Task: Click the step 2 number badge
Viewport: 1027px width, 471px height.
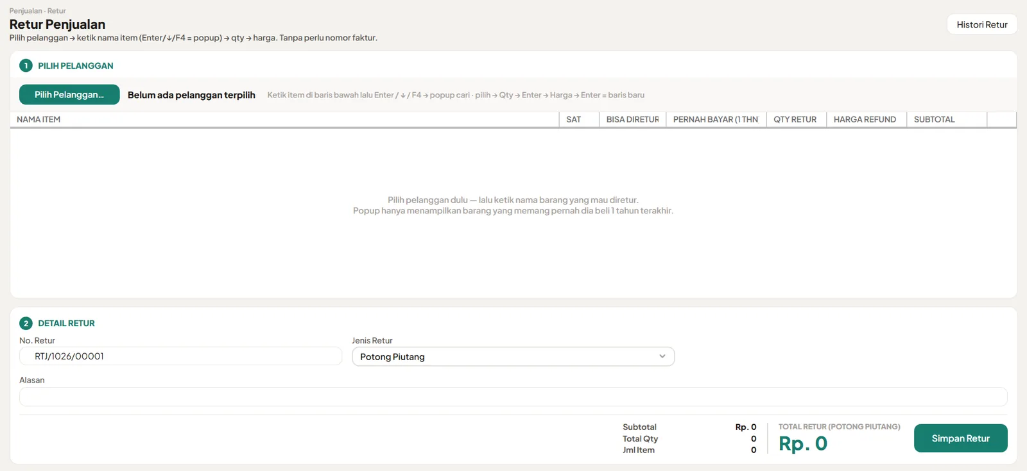Action: (x=26, y=323)
